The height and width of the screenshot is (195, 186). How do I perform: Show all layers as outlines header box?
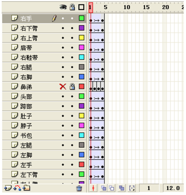coord(81,7)
